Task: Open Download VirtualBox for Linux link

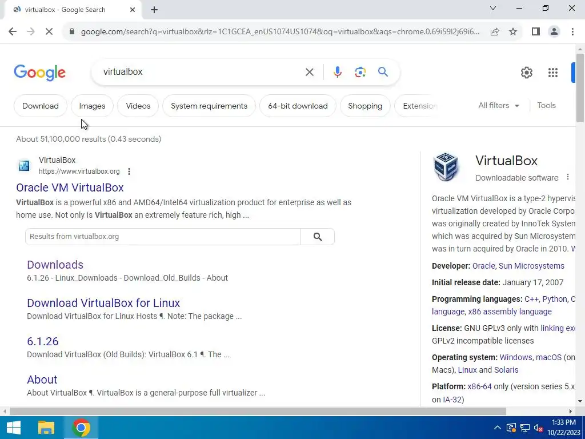Action: click(x=103, y=303)
